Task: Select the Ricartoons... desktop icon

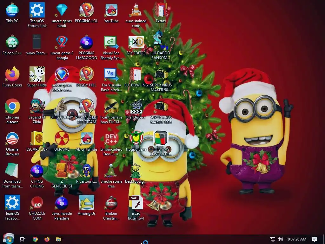Action: [x=86, y=173]
